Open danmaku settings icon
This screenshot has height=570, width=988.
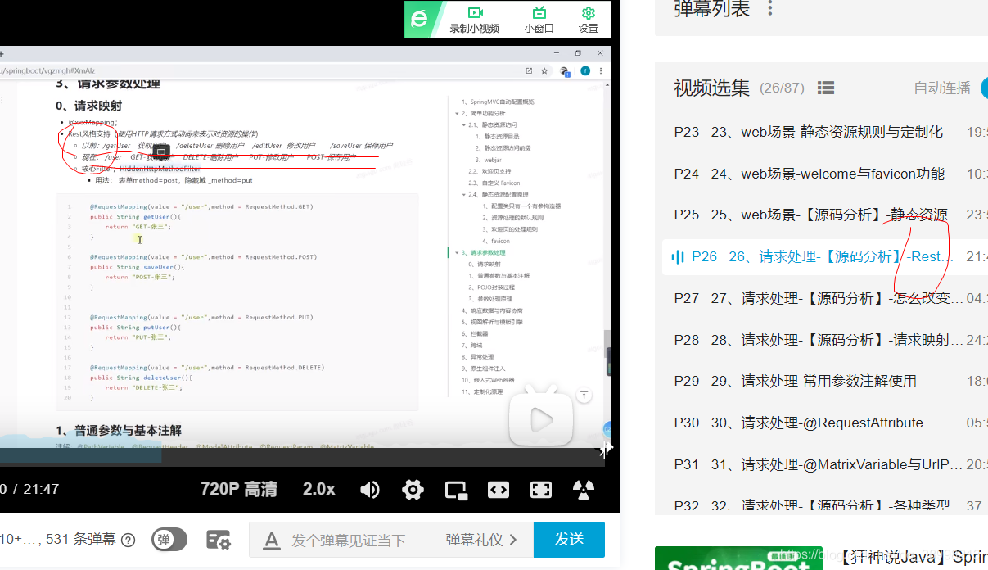click(218, 540)
